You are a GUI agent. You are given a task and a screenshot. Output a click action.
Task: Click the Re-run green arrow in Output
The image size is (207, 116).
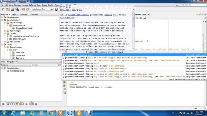point(65,82)
